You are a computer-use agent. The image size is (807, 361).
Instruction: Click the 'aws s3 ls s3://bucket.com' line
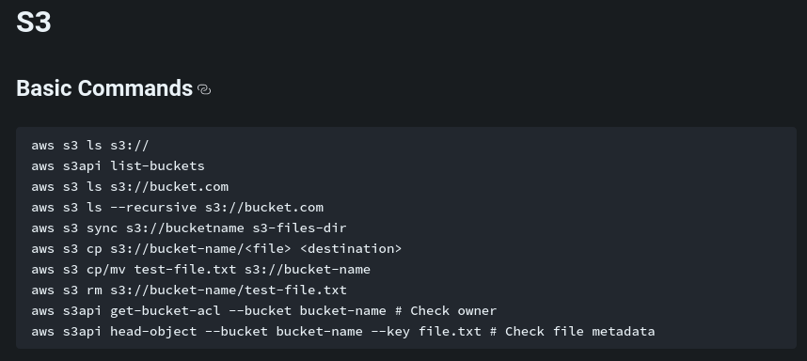click(130, 187)
